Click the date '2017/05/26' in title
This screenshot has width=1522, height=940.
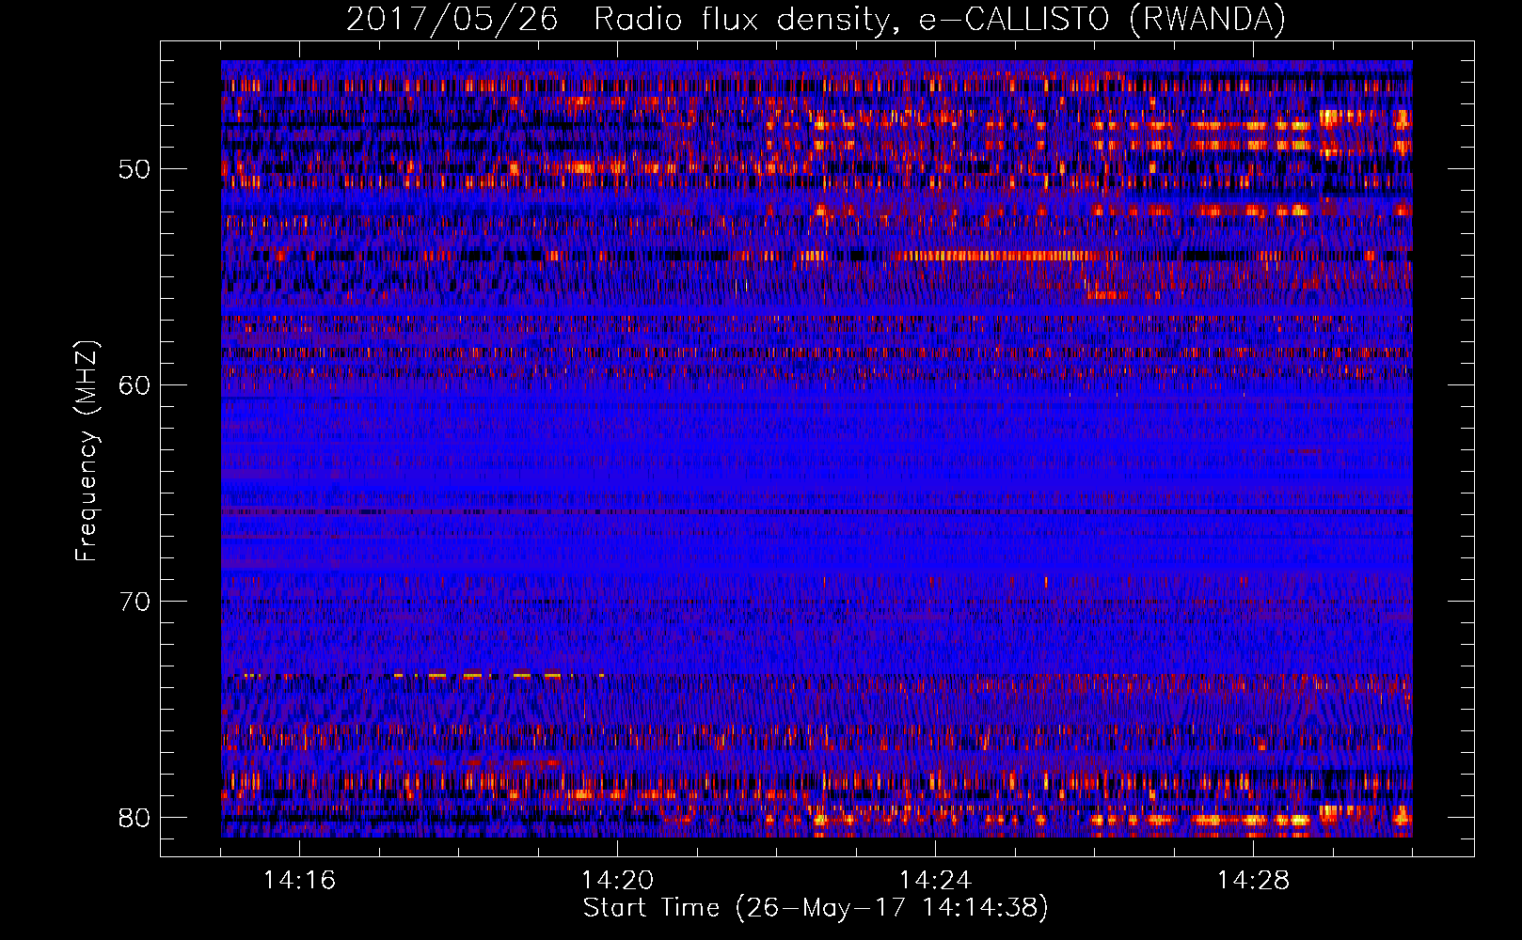(x=452, y=20)
